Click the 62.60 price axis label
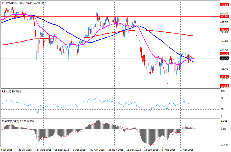This screenshot has width=231, height=152. pyautogui.click(x=225, y=41)
